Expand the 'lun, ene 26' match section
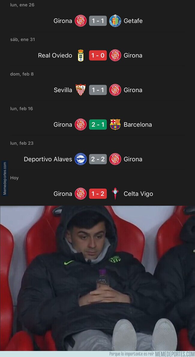This screenshot has width=195, height=357. (x=22, y=5)
